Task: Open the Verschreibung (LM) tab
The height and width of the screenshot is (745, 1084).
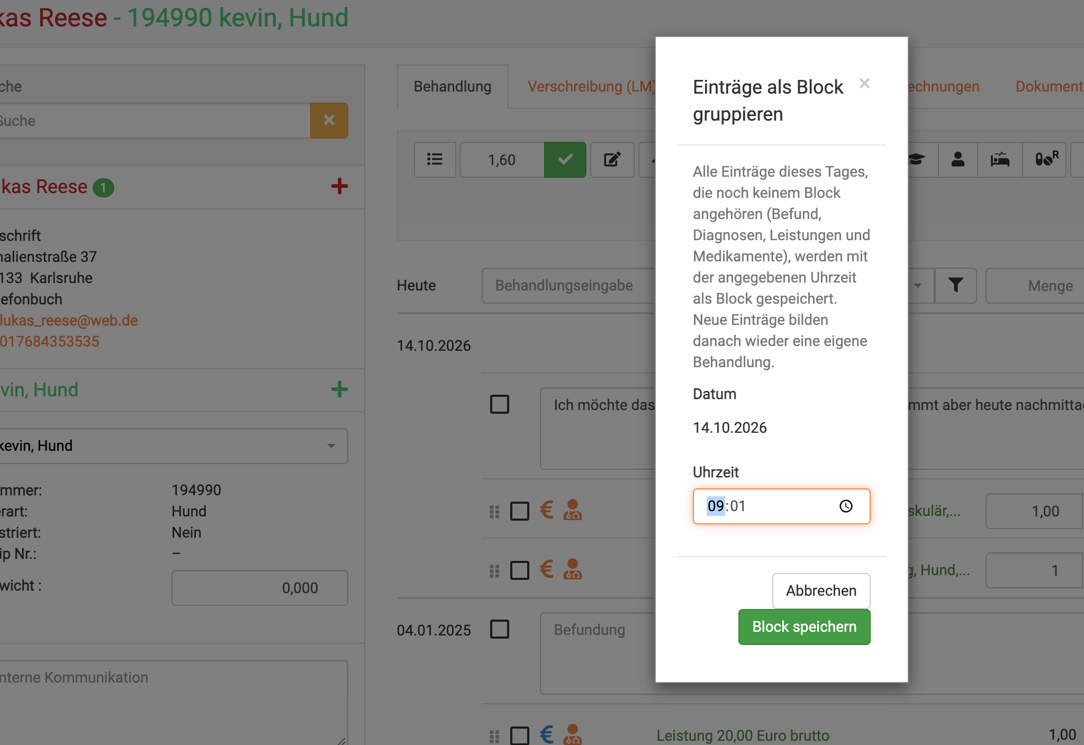Action: pos(591,87)
